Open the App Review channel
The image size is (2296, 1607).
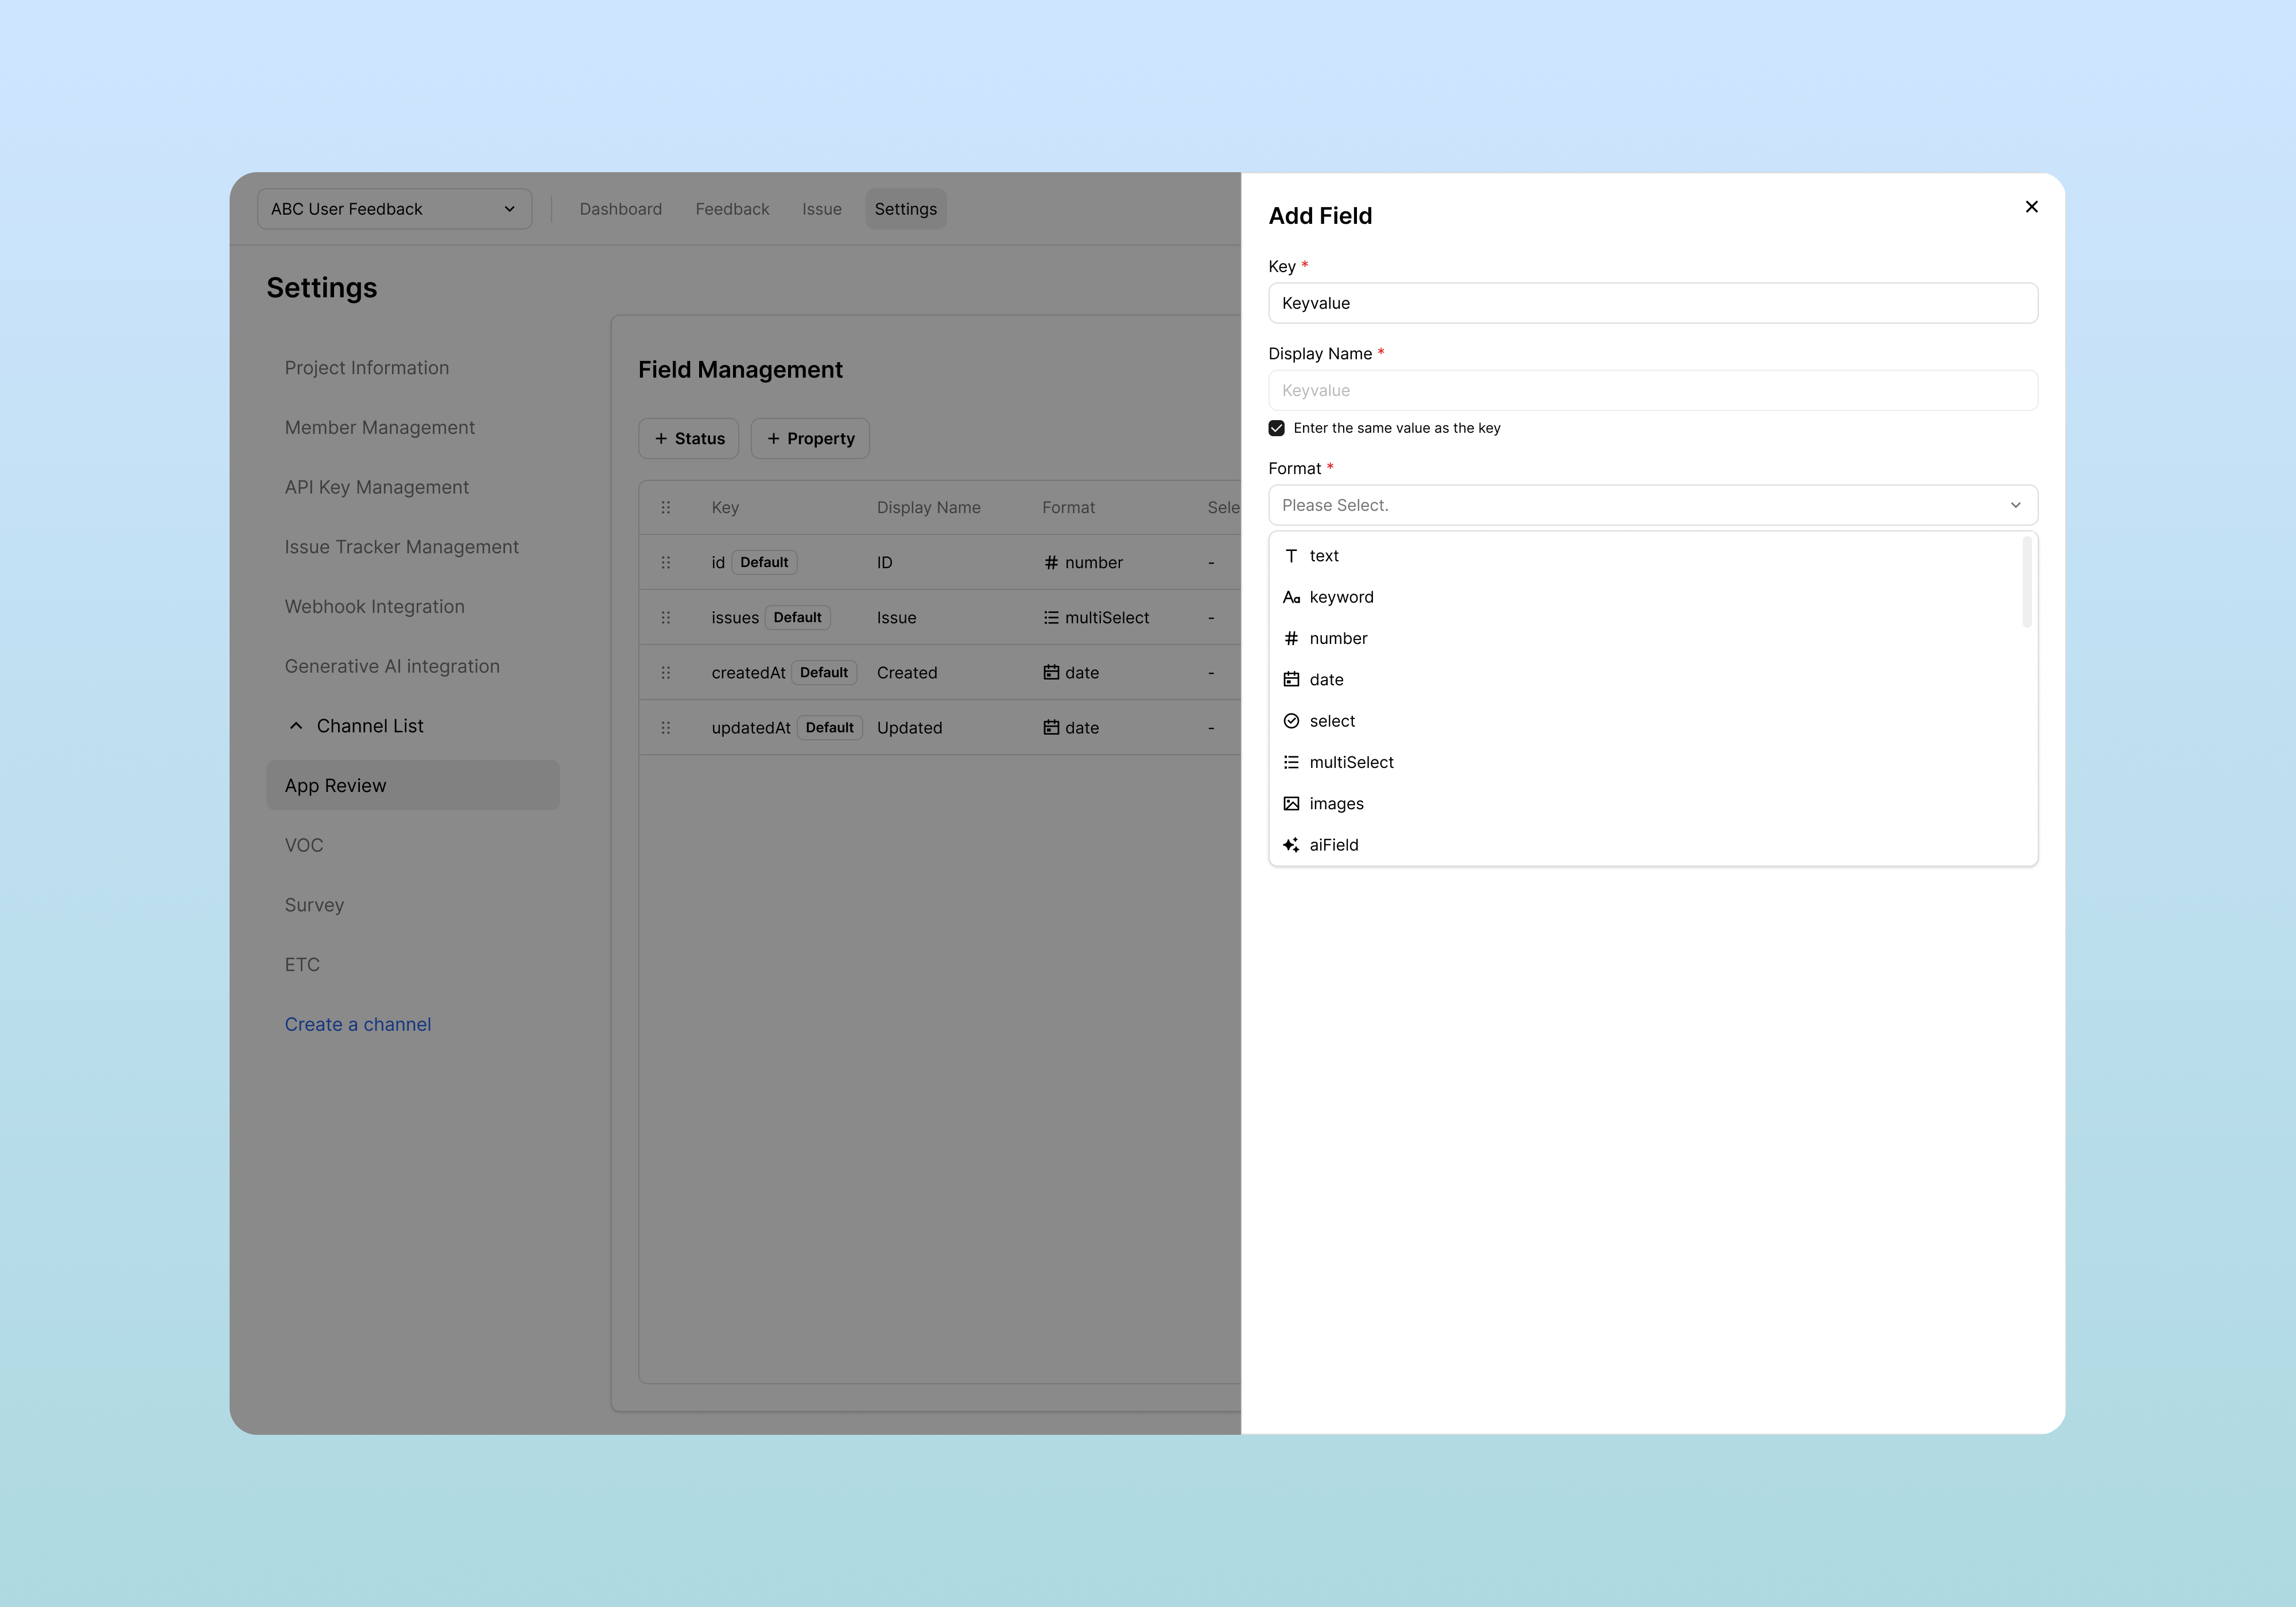click(412, 786)
